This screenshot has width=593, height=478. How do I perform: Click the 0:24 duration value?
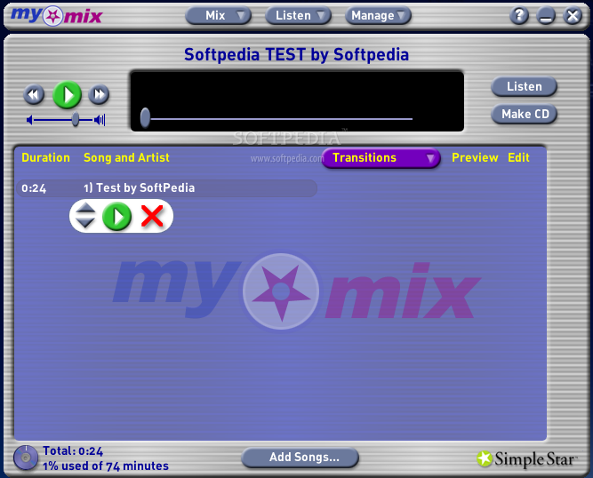[34, 188]
